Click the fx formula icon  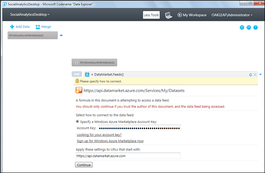tap(87, 74)
